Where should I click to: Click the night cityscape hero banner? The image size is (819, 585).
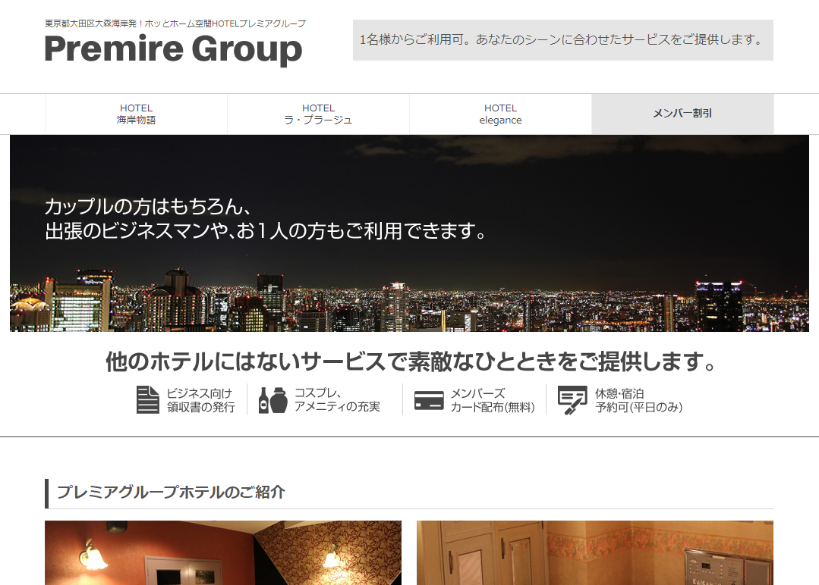coord(410,233)
